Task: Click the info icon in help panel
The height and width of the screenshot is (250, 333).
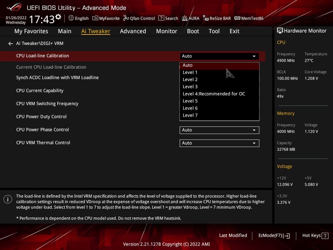Action: (x=8, y=199)
